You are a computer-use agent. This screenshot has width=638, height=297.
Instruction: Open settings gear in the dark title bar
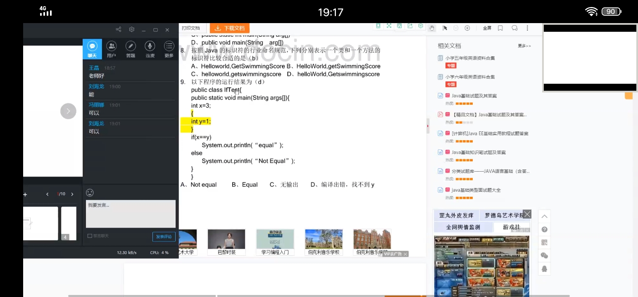132,30
